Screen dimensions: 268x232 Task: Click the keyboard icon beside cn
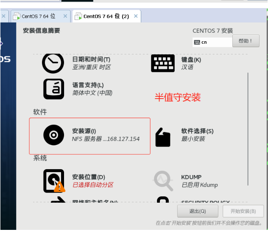coord(197,42)
